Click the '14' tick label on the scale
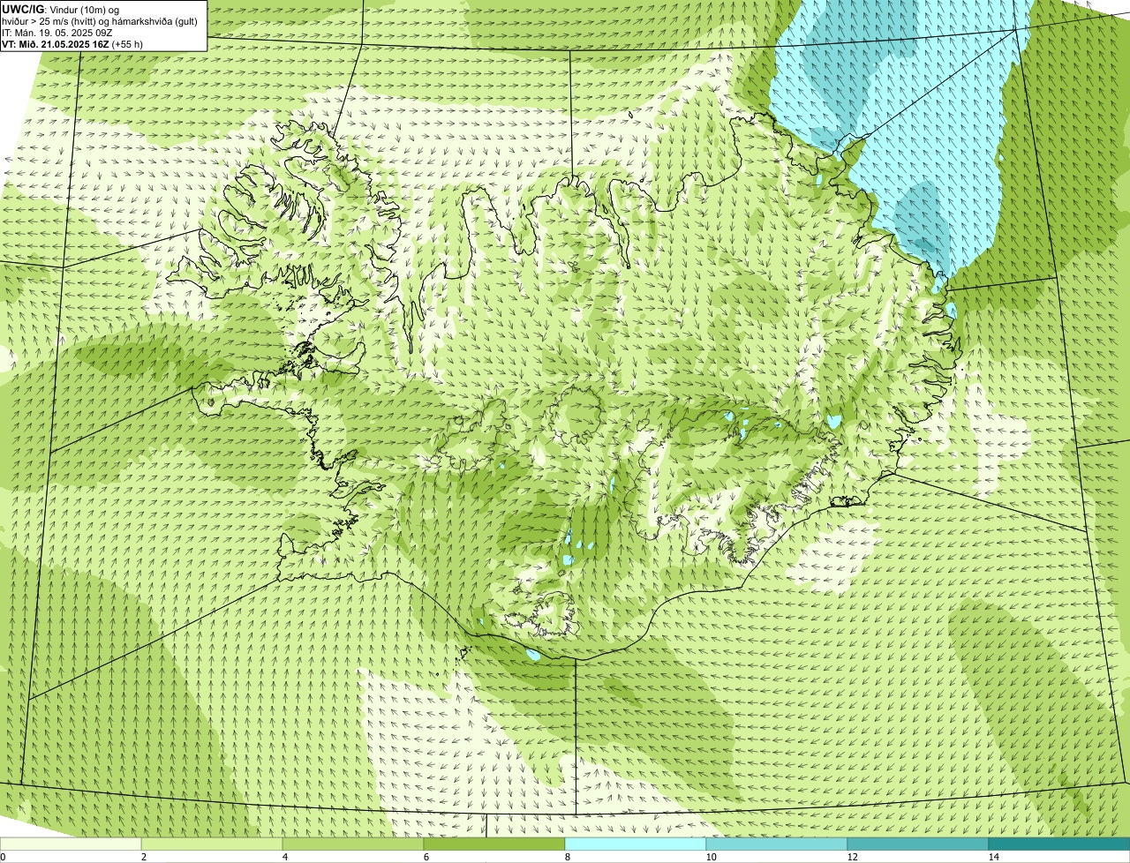The height and width of the screenshot is (863, 1130). 993,857
